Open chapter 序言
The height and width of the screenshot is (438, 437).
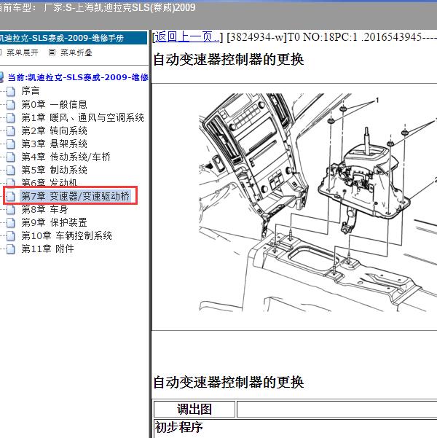(31, 91)
